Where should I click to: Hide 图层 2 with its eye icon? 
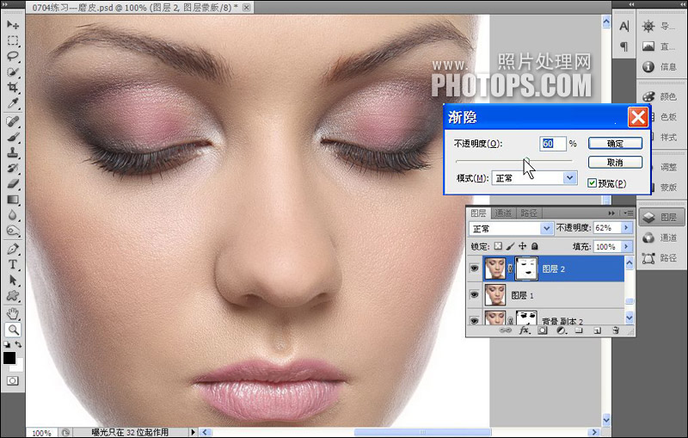(x=475, y=268)
